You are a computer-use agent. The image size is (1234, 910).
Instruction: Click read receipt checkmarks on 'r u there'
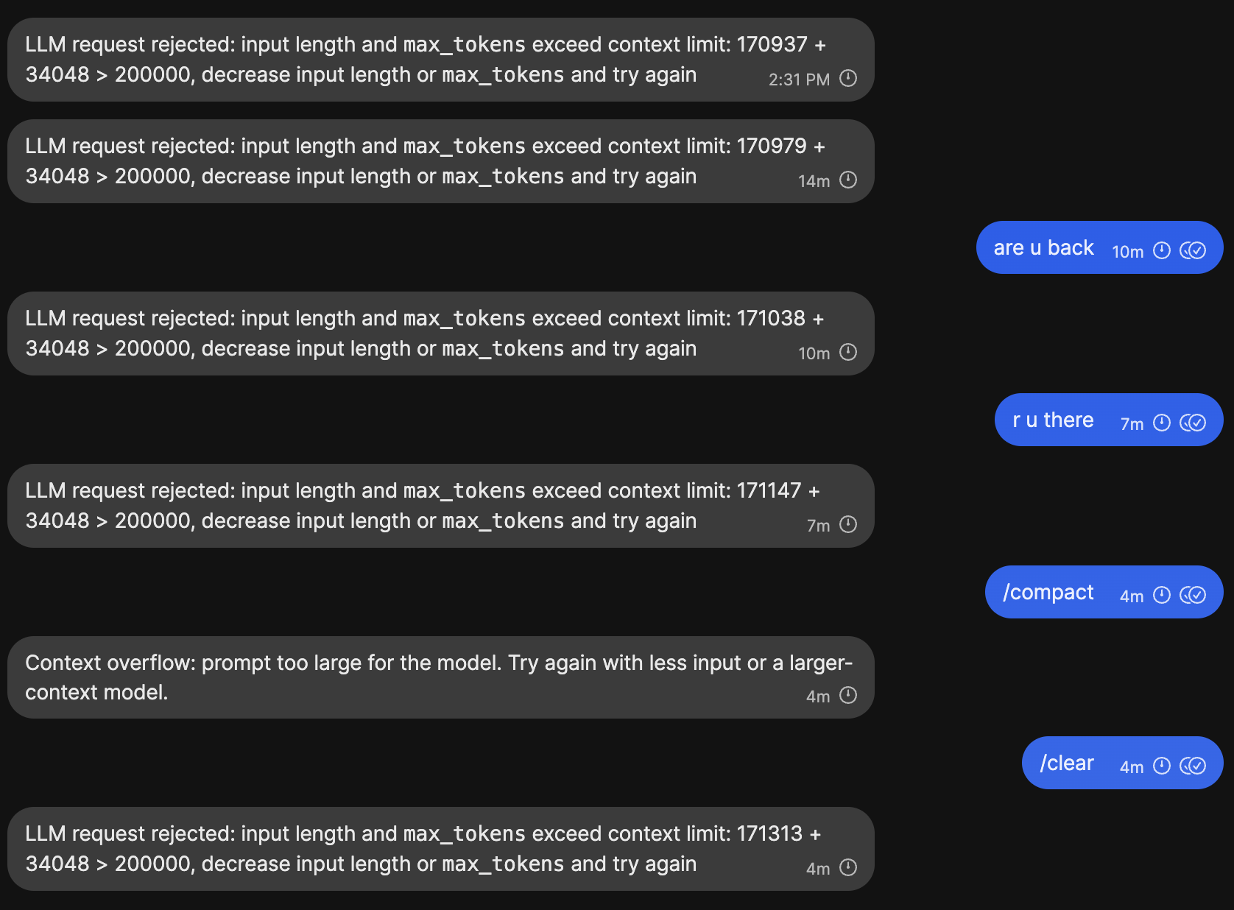pyautogui.click(x=1193, y=423)
